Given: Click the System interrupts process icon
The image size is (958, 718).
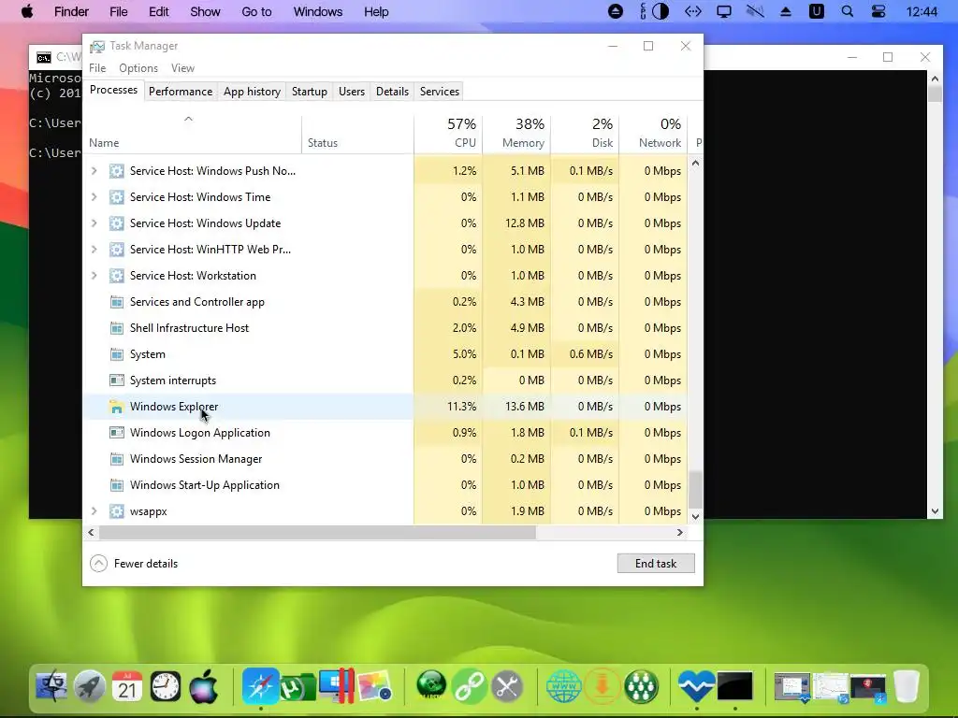Looking at the screenshot, I should pyautogui.click(x=116, y=381).
